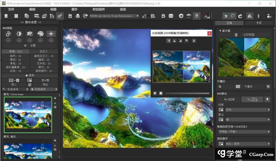Image resolution: width=276 pixels, height=161 pixels.
Task: Open the histogram icon in toolbar
Action: tap(206, 16)
